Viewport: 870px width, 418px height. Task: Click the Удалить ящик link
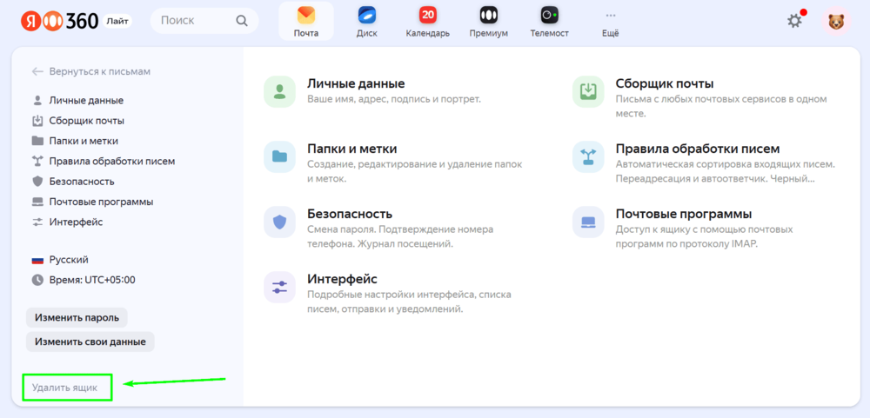[x=64, y=388]
